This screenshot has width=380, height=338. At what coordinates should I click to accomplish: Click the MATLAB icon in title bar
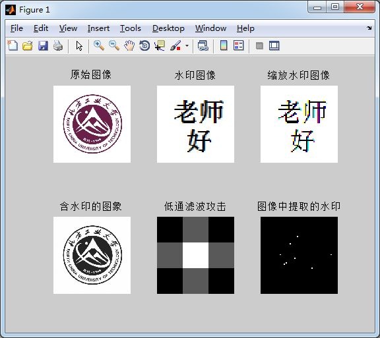click(11, 10)
